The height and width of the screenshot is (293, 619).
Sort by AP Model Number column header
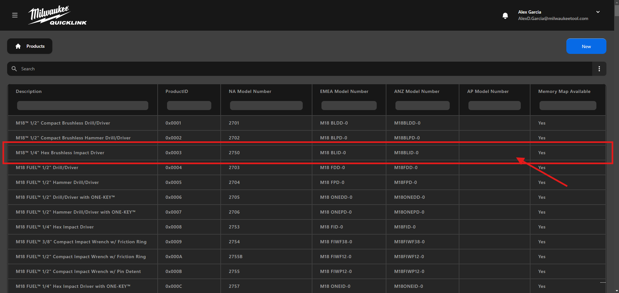pos(488,91)
